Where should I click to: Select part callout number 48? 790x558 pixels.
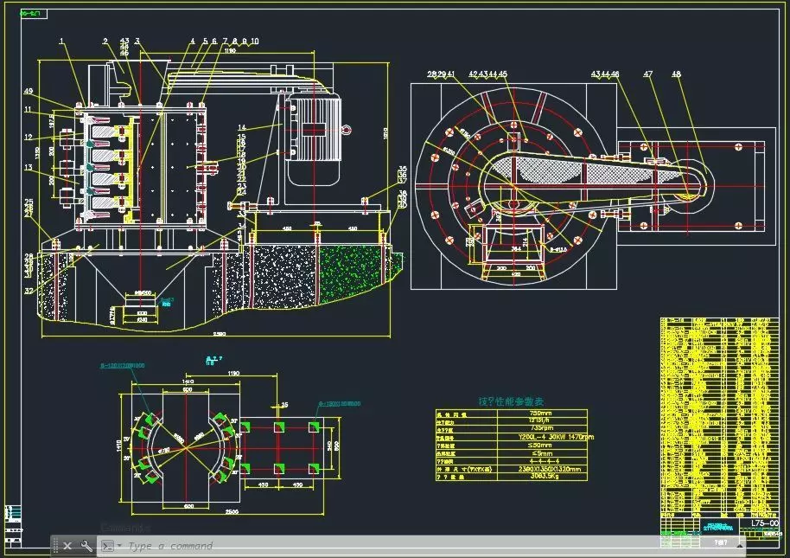(676, 74)
